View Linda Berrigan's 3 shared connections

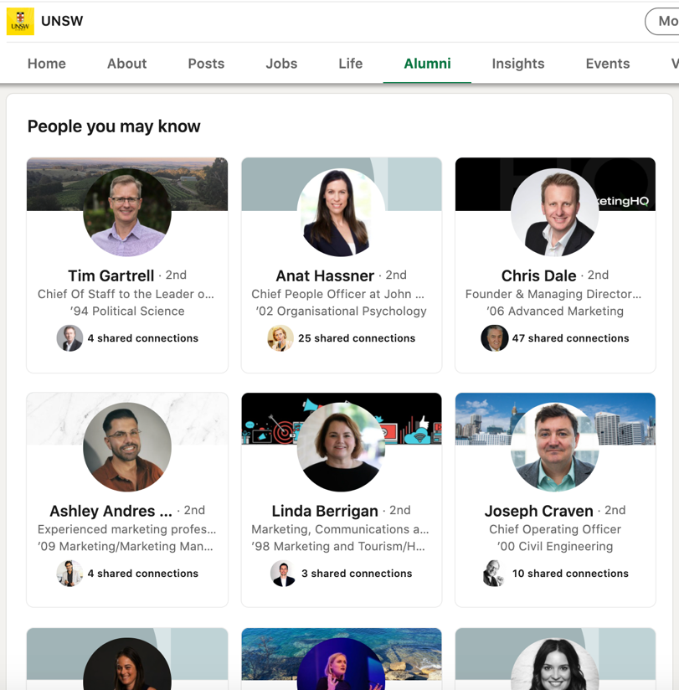coord(357,573)
